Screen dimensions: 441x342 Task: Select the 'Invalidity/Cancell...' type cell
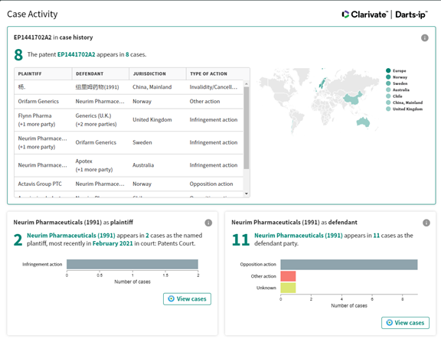214,87
